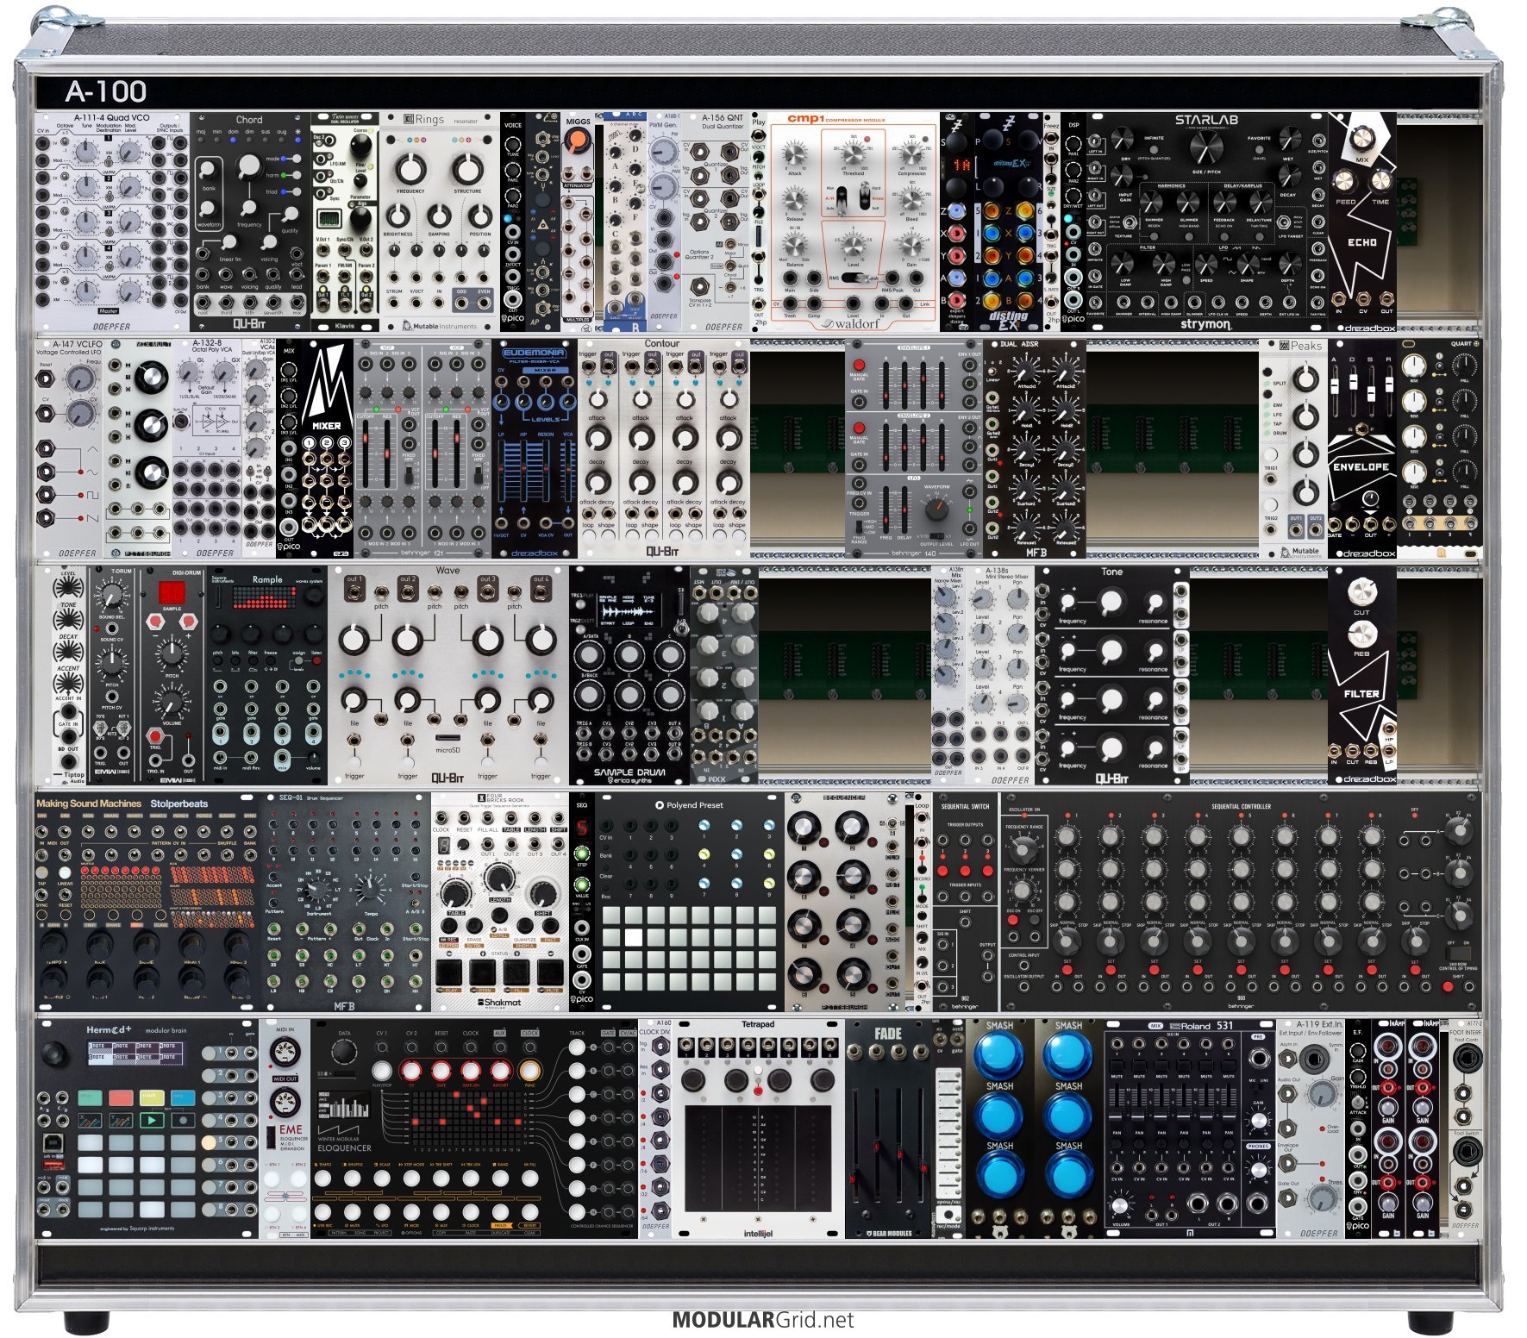Click the Digi-Drum red SAMPLE display
Screen dimensions: 1527x1338
[x=172, y=592]
